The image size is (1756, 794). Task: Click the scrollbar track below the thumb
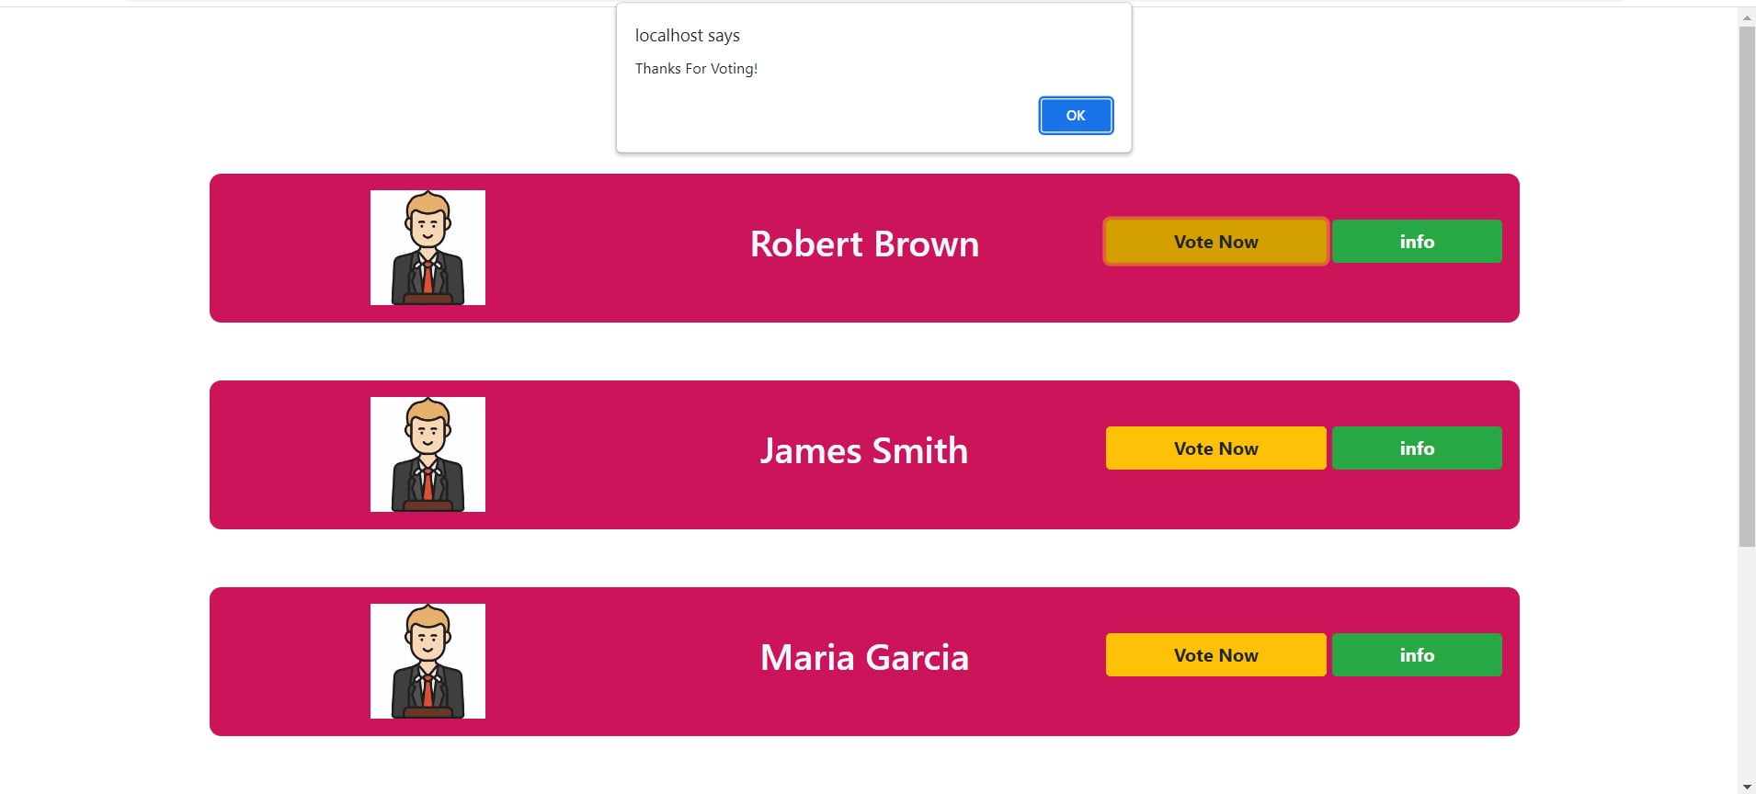[1747, 662]
